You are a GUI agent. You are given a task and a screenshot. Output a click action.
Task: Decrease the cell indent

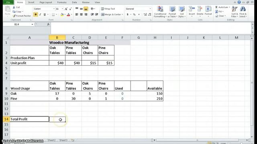92,14
